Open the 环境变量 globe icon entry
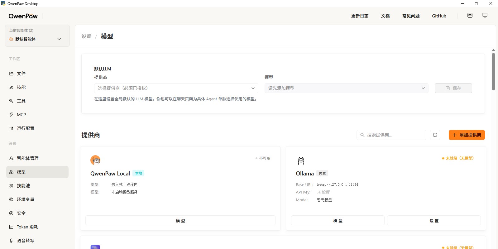The width and height of the screenshot is (498, 249). tap(11, 199)
